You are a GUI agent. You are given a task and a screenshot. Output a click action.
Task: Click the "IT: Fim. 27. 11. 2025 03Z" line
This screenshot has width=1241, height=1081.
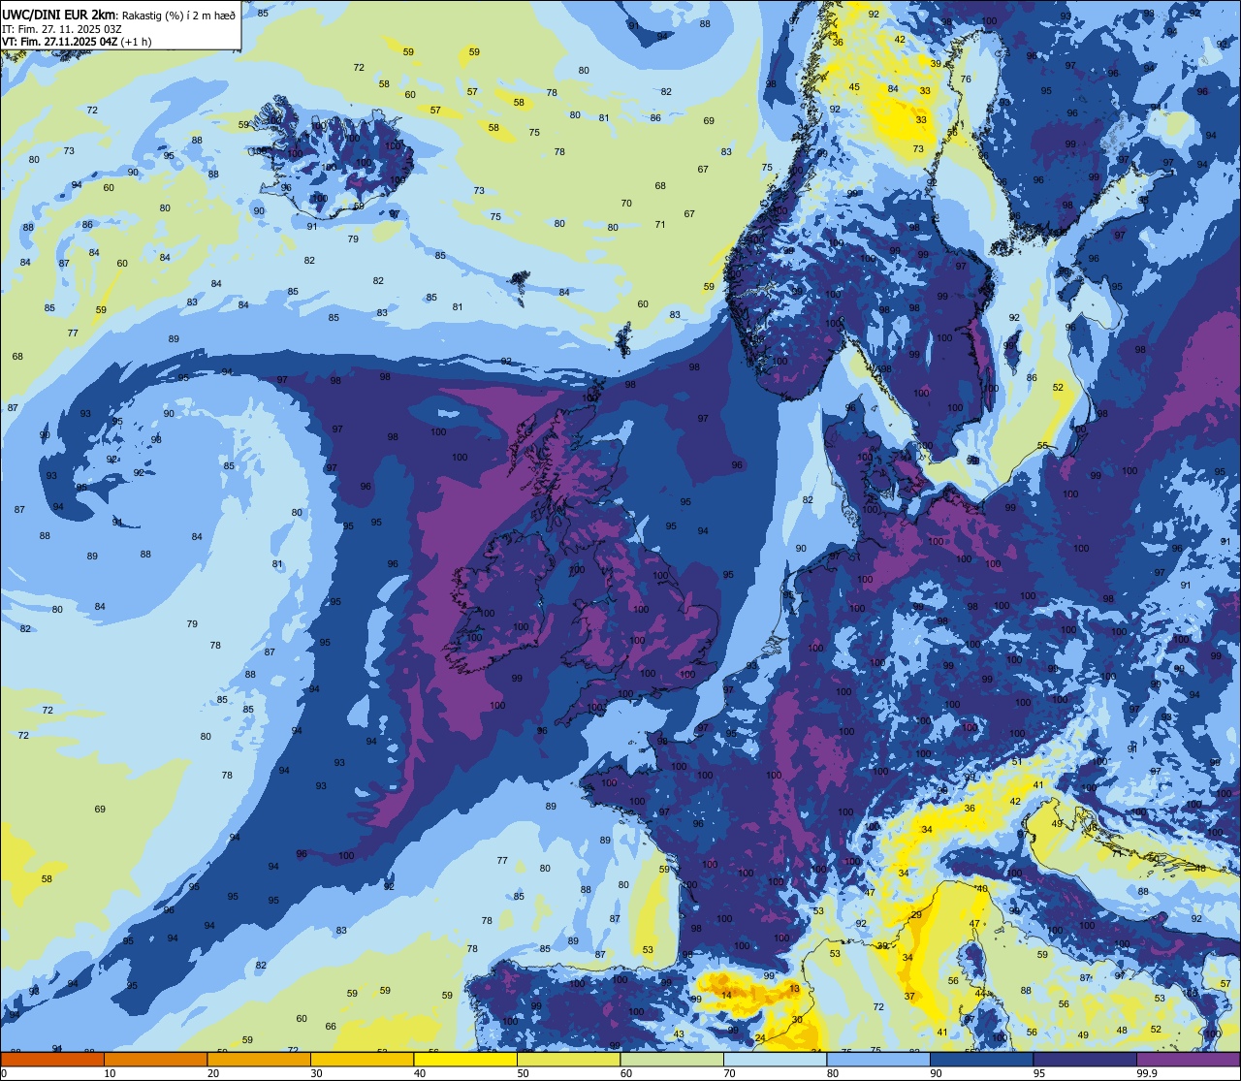pos(61,28)
